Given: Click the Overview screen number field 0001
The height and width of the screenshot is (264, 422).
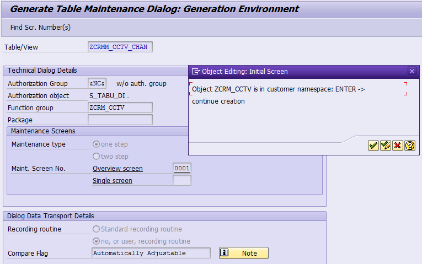Looking at the screenshot, I should coord(182,168).
